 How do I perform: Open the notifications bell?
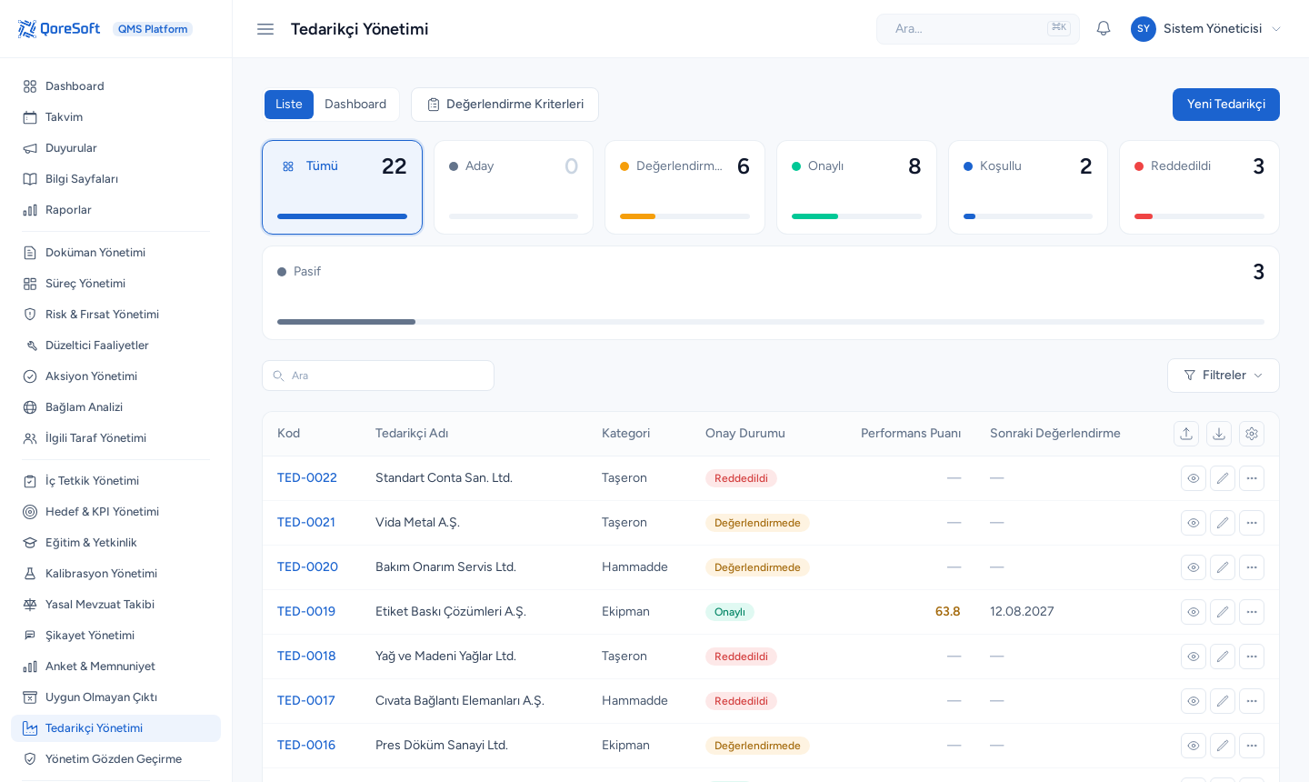click(x=1104, y=29)
